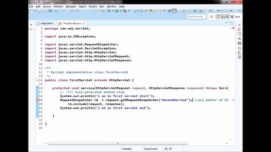Collapse the service method at line 16
This screenshot has height=152, width=271.
click(43, 88)
